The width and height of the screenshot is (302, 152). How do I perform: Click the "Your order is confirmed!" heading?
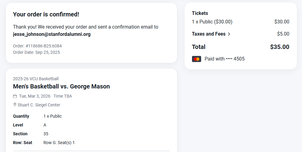pyautogui.click(x=46, y=14)
